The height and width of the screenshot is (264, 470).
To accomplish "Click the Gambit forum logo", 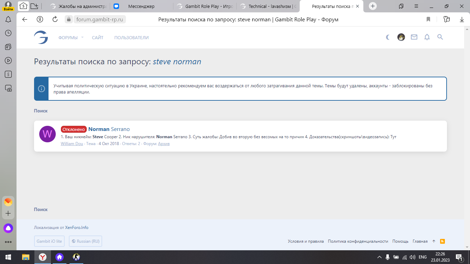I will pos(41,37).
